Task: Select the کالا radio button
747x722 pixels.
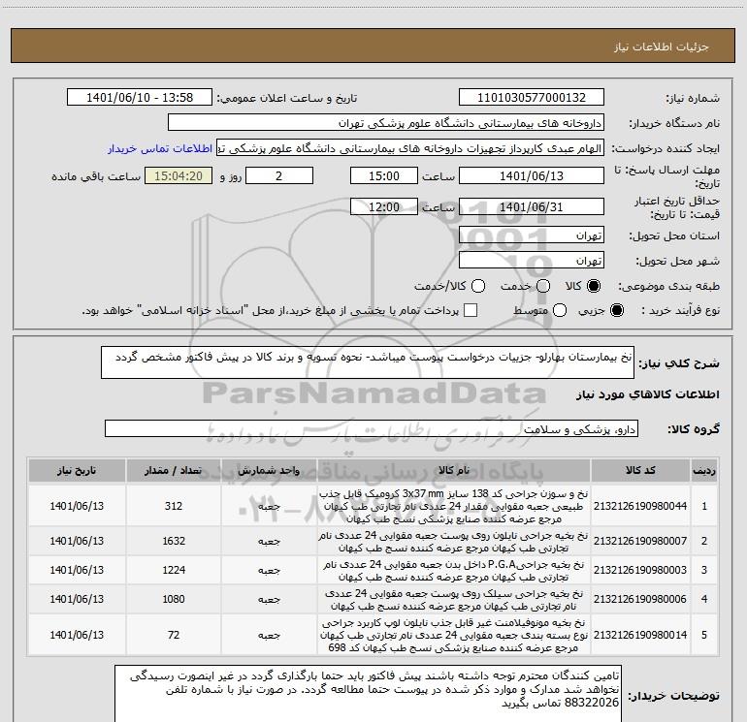Action: 594,286
